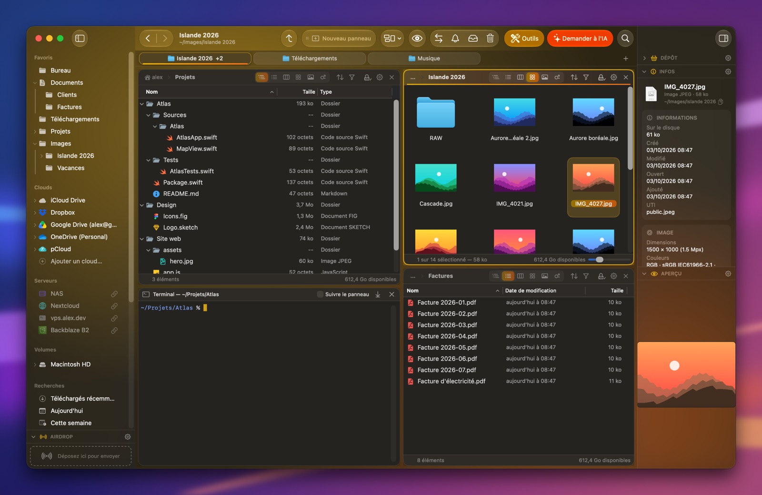The image size is (762, 495).
Task: Click the icon size slider in Islande 2026 pane
Action: (608, 260)
